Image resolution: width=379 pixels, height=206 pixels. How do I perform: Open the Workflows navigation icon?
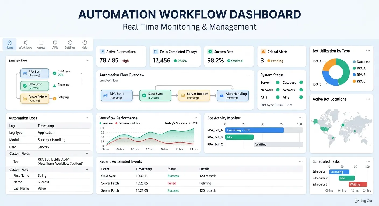pos(25,42)
